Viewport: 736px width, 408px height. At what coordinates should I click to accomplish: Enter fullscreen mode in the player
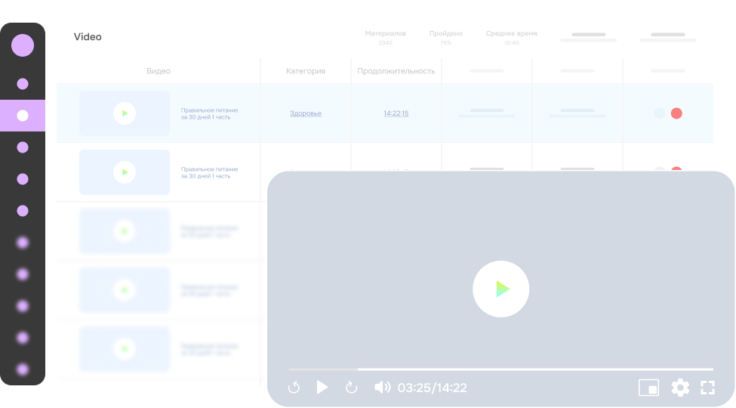[x=707, y=388]
